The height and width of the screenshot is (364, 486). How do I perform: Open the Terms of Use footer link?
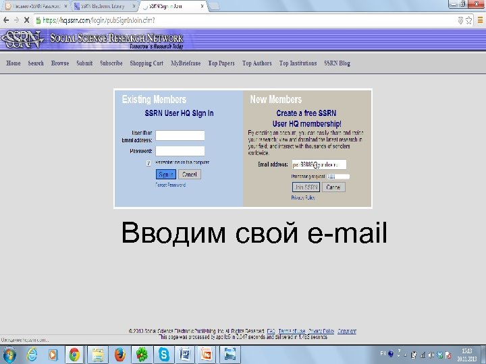[x=292, y=331]
